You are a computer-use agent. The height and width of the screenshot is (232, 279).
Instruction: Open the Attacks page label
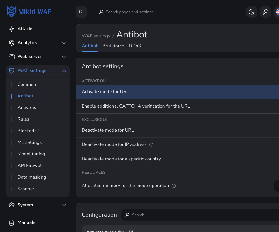point(25,29)
